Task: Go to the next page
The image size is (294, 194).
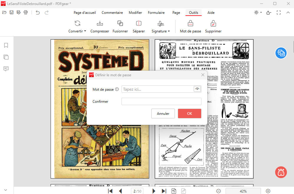Action: 154,191
